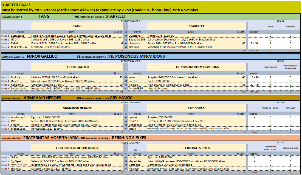Click the FRATERNITAS HOSPITALARIA team header box
302x175 pixels.
(77, 148)
